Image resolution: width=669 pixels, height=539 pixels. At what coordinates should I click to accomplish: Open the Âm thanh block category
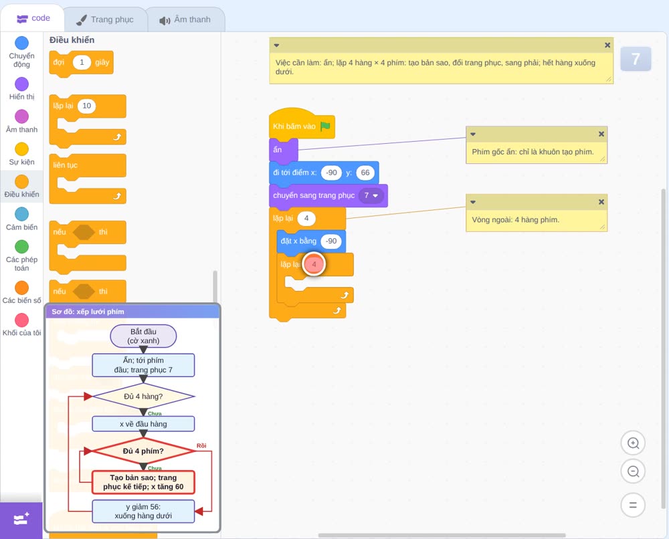21,122
